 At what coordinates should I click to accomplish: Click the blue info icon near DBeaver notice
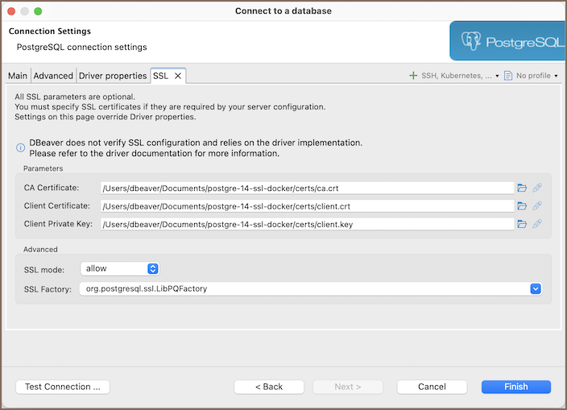[x=21, y=147]
